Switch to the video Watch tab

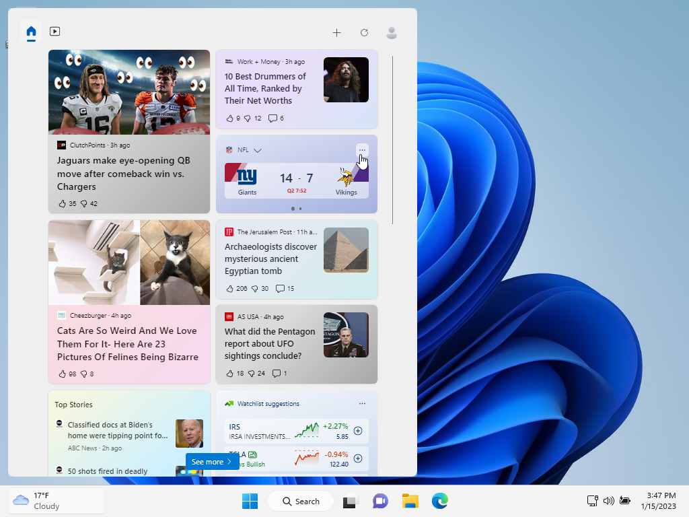(x=55, y=32)
